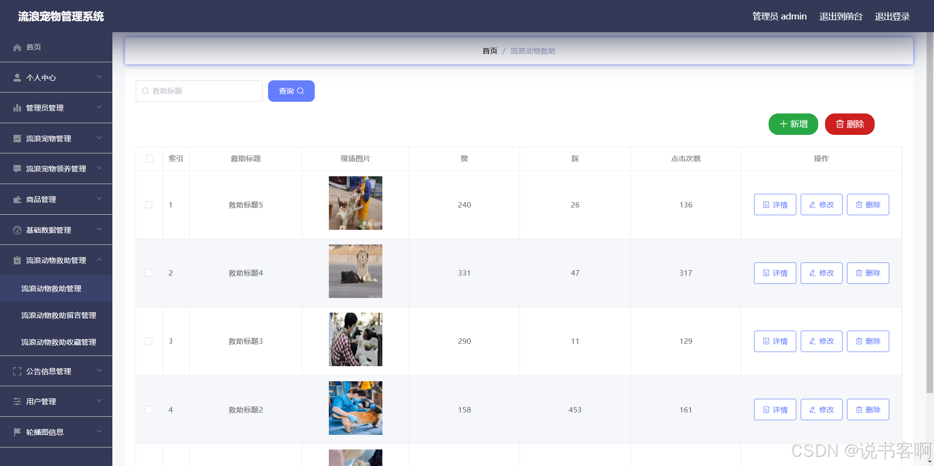
Task: Delete the 救助标题2 row
Action: tap(868, 410)
